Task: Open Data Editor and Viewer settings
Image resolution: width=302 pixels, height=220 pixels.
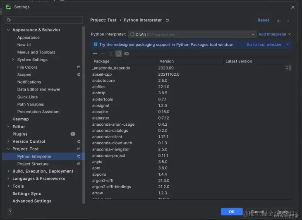Action: tap(39, 89)
